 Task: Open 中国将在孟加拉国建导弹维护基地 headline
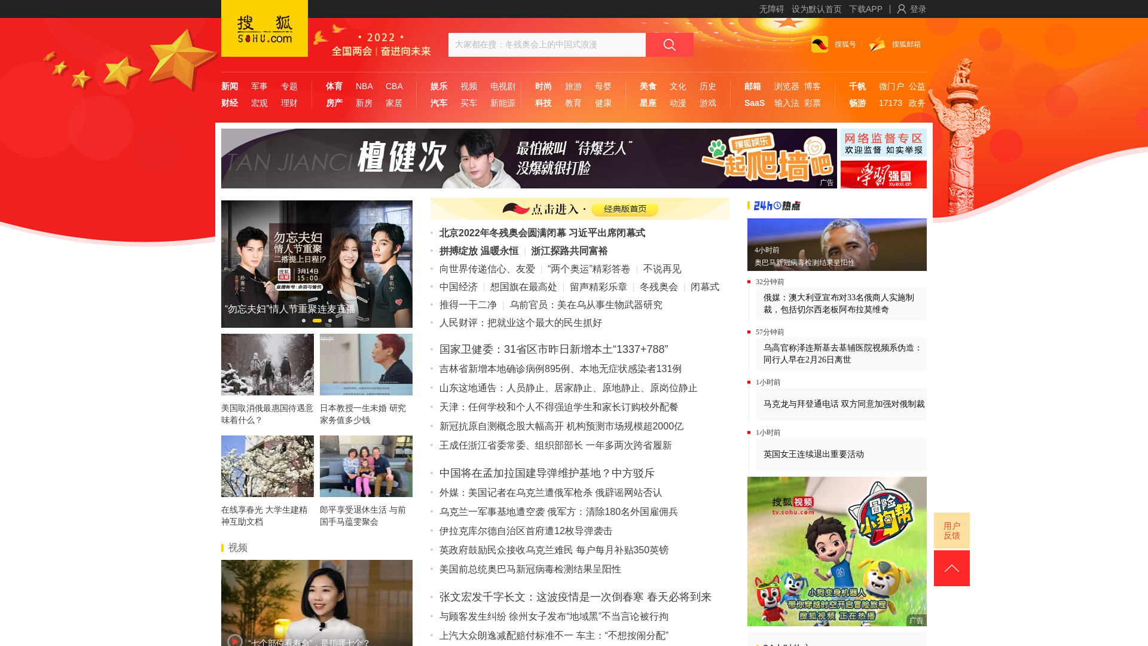click(547, 473)
